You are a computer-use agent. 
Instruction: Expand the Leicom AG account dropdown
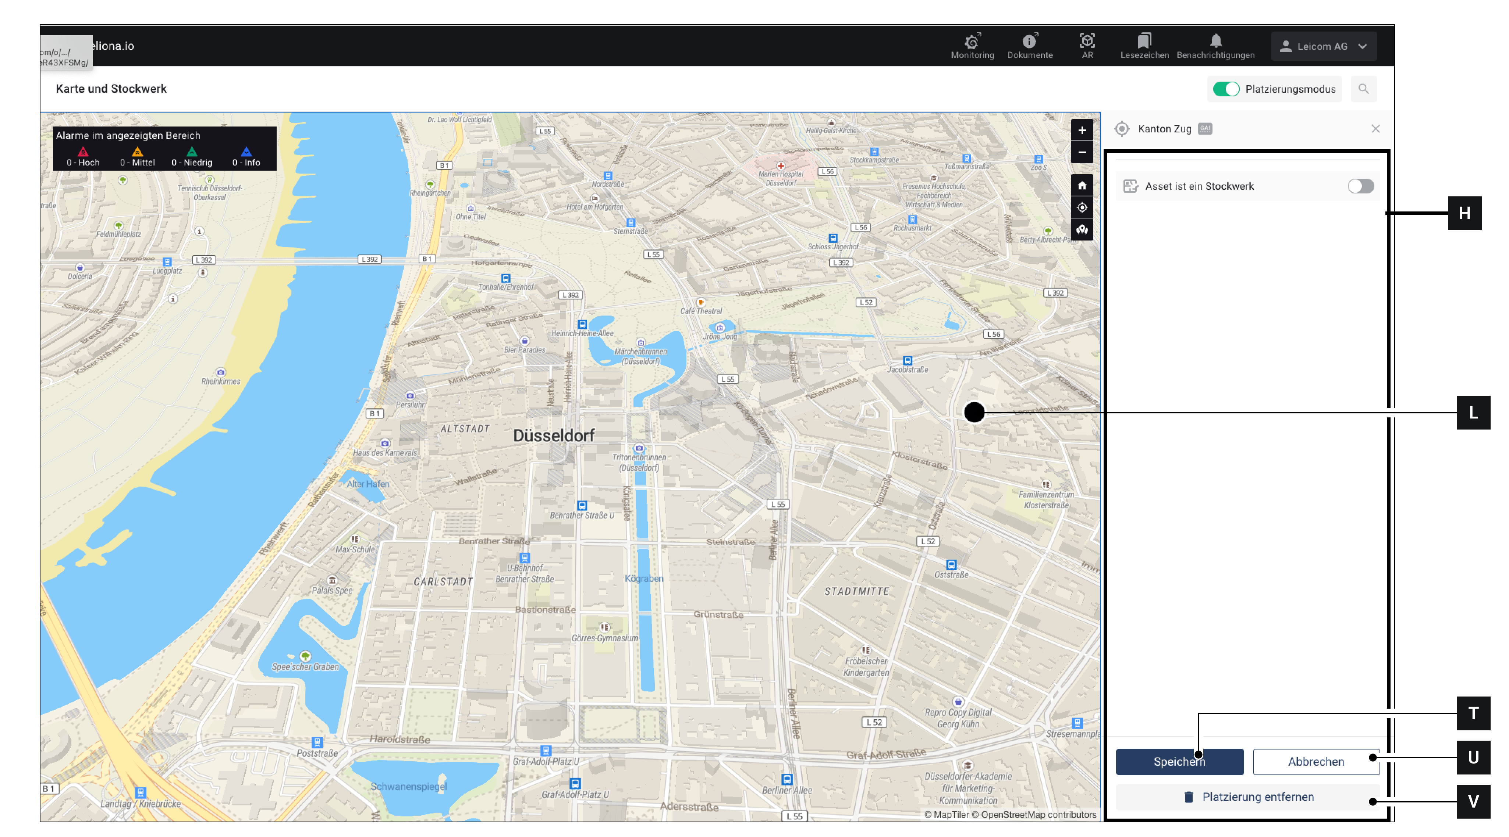(1323, 46)
